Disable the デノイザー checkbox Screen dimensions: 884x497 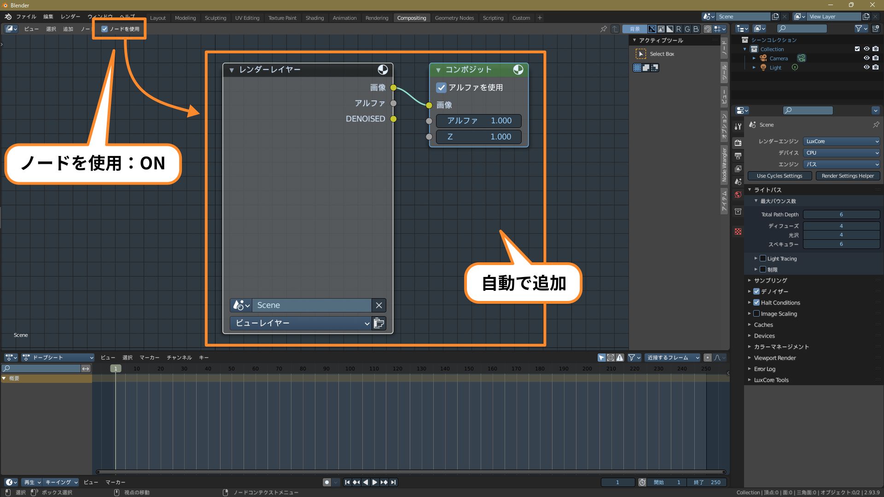pos(756,291)
